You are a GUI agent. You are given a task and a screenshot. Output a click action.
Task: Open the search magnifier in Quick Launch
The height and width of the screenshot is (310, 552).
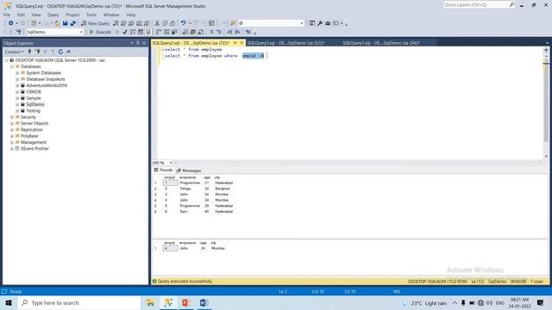click(511, 4)
